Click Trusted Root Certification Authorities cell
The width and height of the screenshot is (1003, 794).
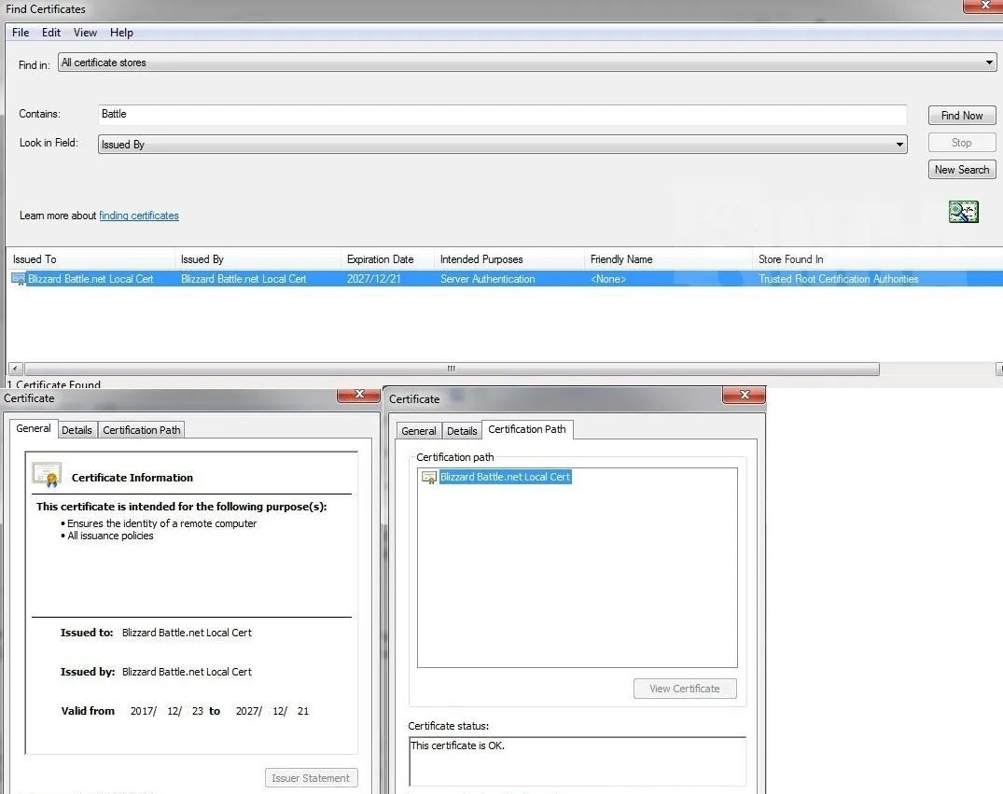coord(838,279)
